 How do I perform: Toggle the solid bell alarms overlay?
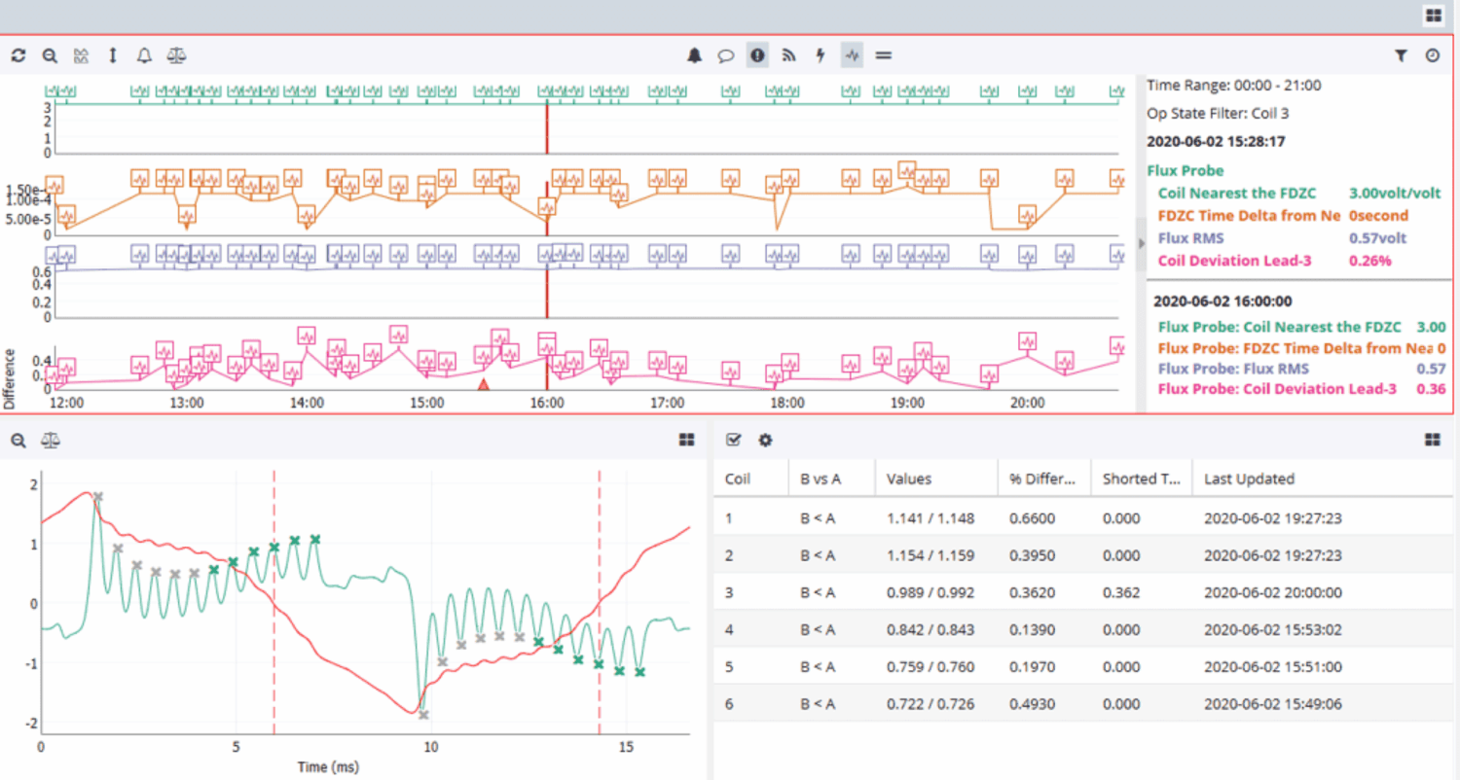point(694,55)
